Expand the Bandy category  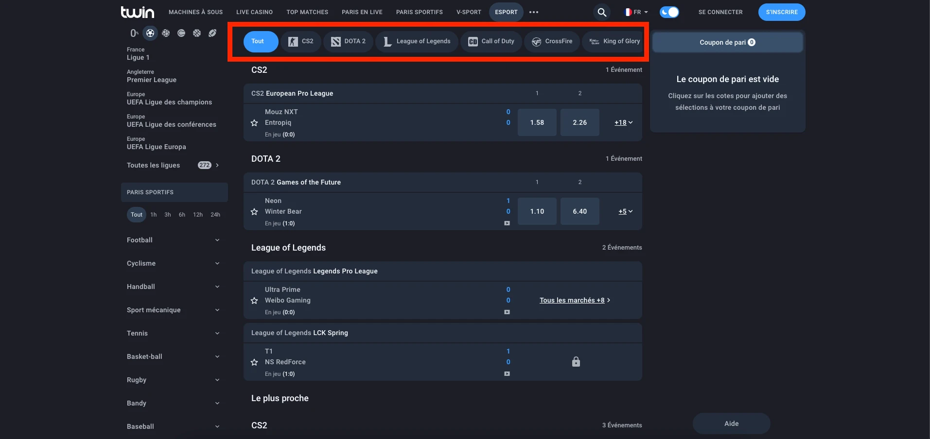174,403
